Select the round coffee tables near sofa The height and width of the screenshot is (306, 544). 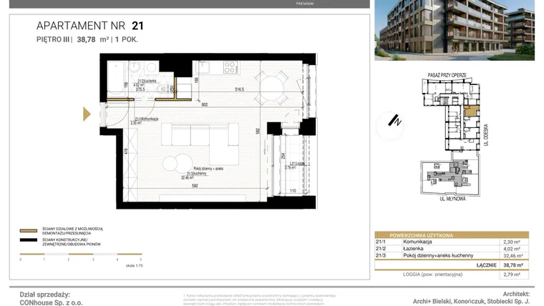178,163
